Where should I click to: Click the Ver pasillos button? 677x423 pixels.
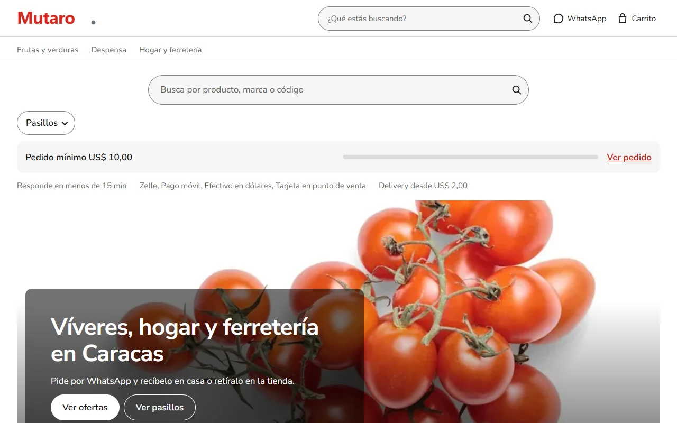160,407
